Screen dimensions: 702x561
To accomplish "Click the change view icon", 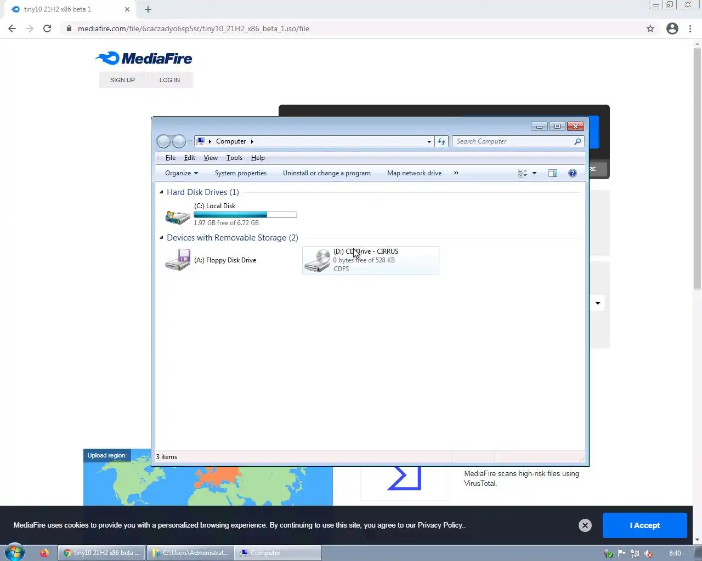I will [x=523, y=173].
